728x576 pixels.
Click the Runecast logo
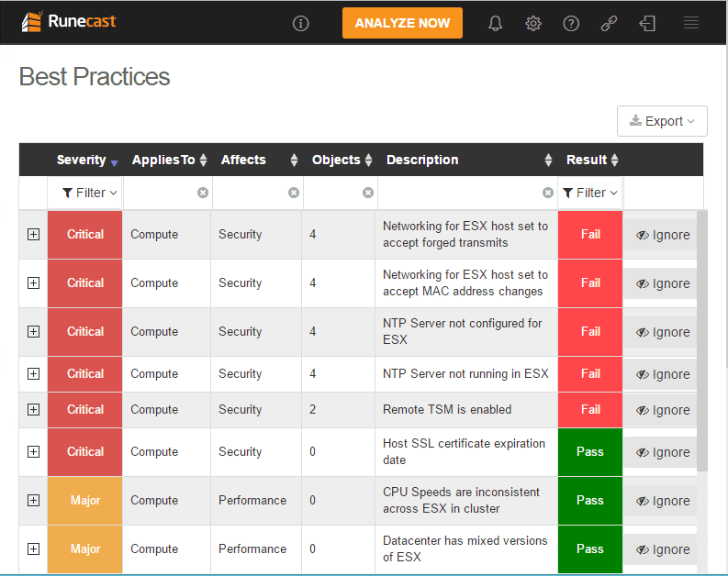point(69,22)
